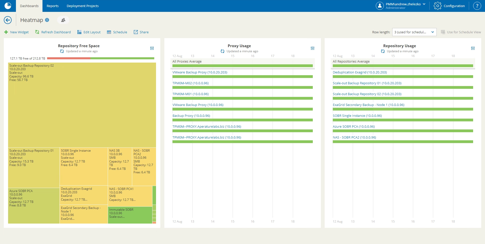Viewport: 485px width, 244px height.
Task: Open Repository Free Space widget settings
Action: (x=152, y=48)
